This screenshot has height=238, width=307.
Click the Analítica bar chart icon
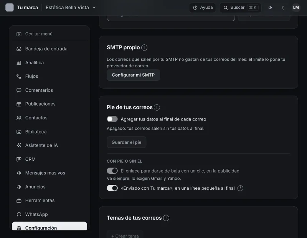pyautogui.click(x=19, y=63)
